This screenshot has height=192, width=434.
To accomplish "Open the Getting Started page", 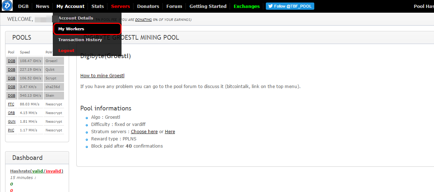I will pyautogui.click(x=208, y=6).
